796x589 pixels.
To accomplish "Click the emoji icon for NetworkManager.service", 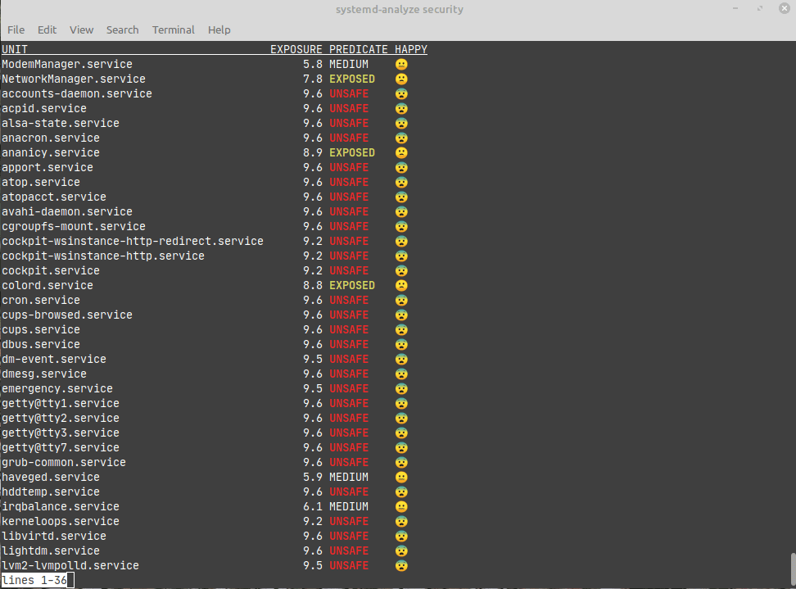I will pyautogui.click(x=401, y=79).
